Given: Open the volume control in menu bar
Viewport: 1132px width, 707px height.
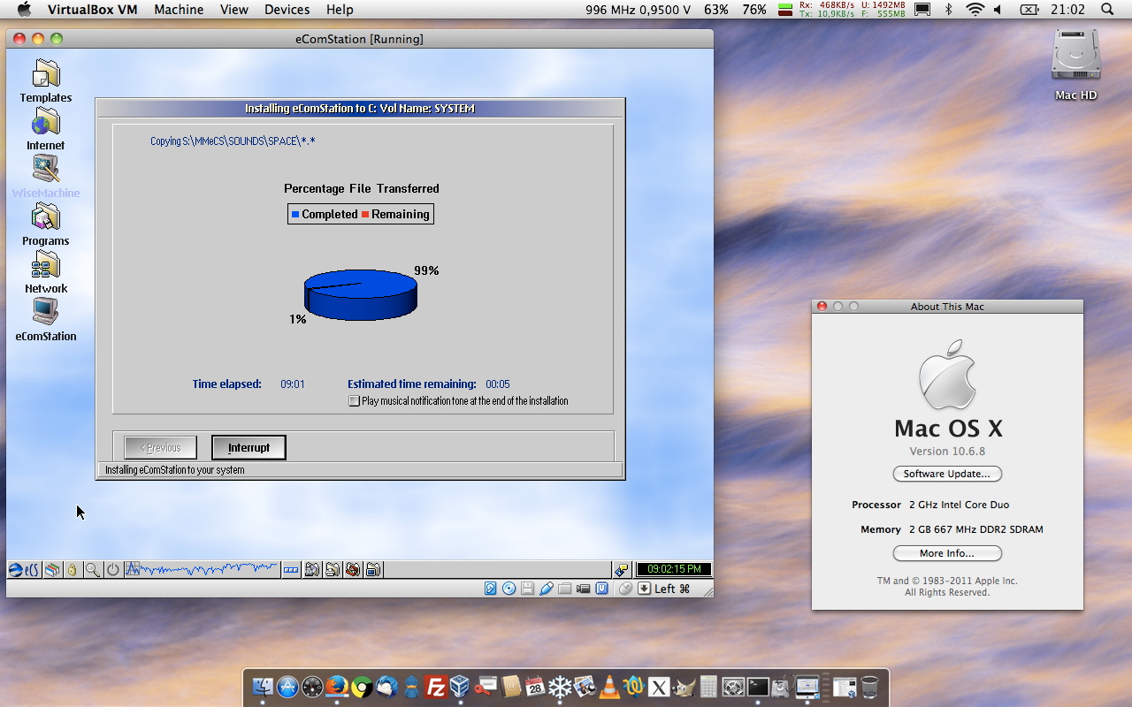Looking at the screenshot, I should pos(998,10).
